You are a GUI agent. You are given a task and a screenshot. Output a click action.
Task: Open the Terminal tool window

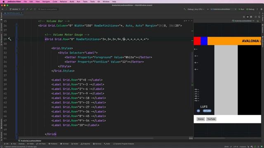click(x=64, y=144)
